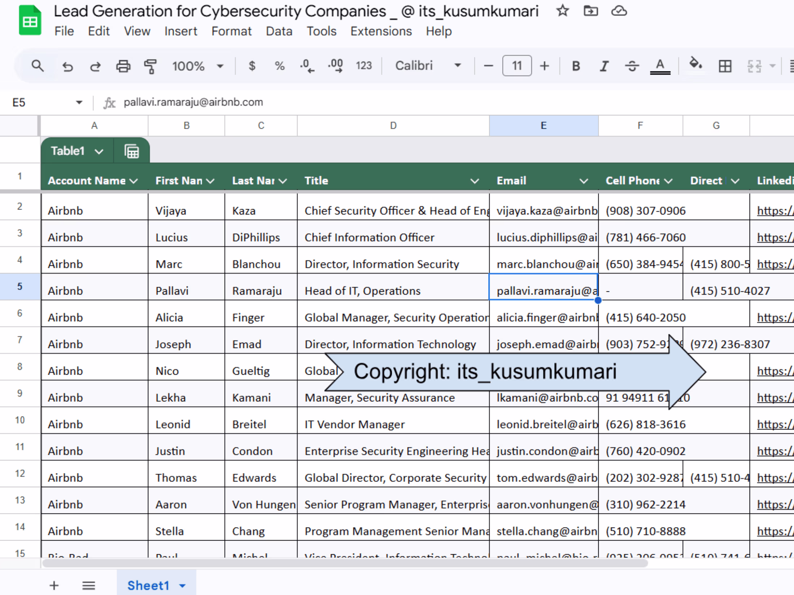This screenshot has height=595, width=794.
Task: Toggle strikethrough formatting
Action: [x=632, y=66]
